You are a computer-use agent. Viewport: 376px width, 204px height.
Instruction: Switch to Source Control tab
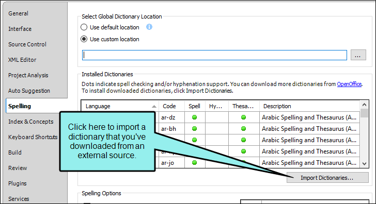click(27, 44)
